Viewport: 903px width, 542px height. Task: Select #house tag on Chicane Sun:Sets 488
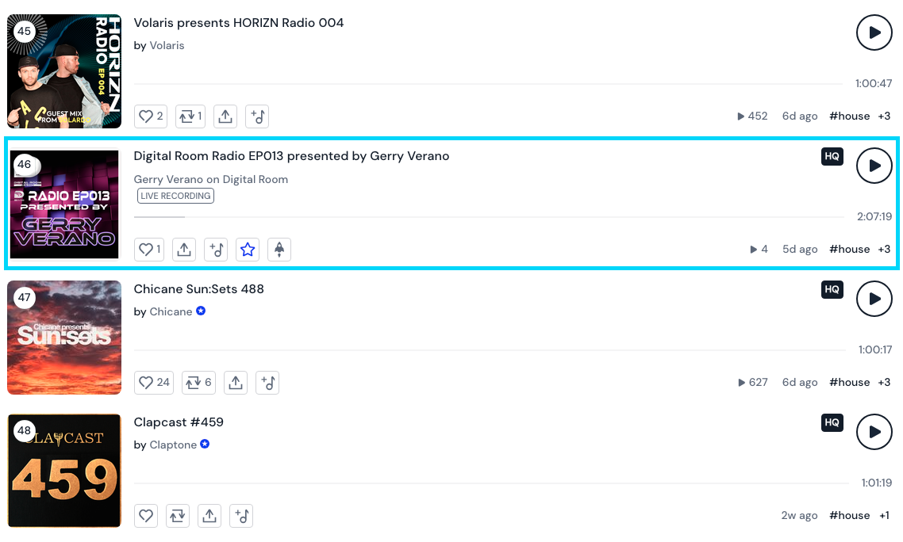coord(850,382)
